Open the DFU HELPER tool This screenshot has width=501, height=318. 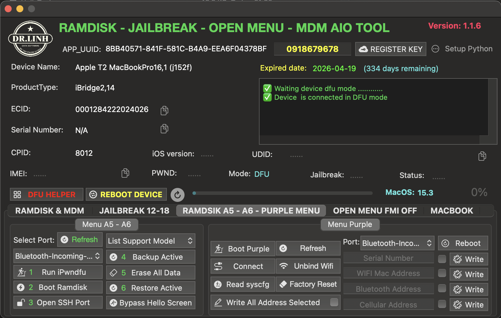[47, 194]
